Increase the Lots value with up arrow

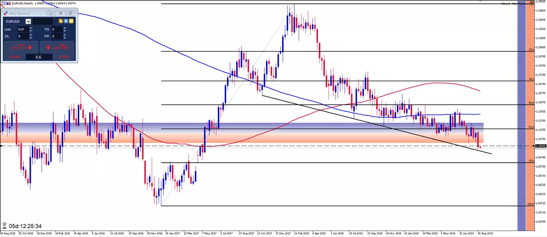pyautogui.click(x=31, y=28)
